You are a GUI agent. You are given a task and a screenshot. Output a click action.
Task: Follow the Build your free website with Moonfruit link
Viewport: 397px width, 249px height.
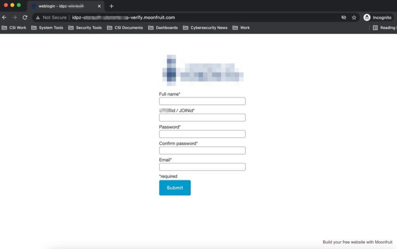[x=357, y=242]
